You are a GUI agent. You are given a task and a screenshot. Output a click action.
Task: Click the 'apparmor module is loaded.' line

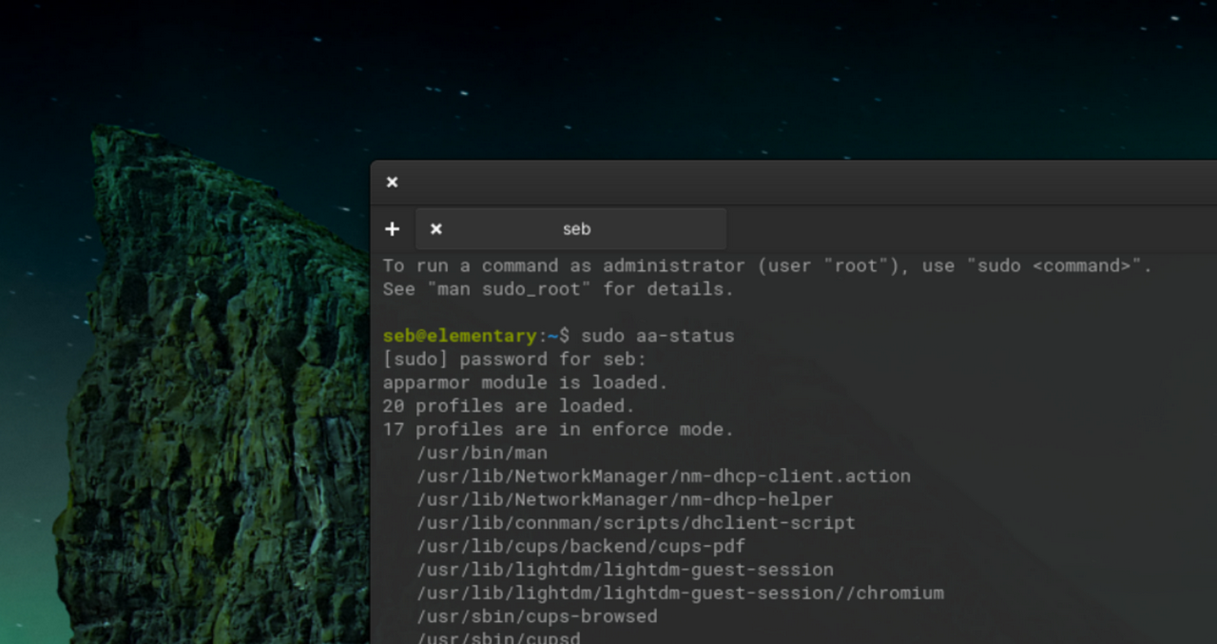pos(525,382)
